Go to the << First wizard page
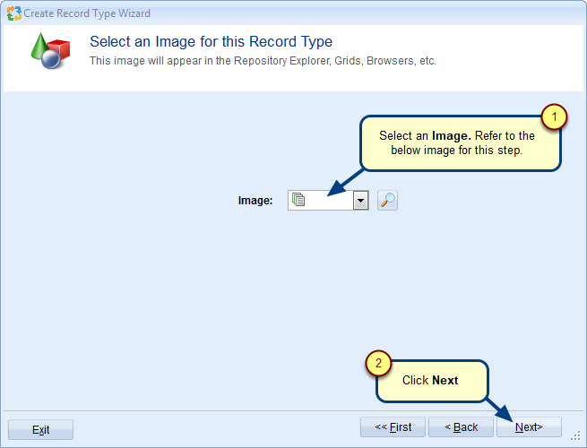This screenshot has width=587, height=448. tap(393, 427)
